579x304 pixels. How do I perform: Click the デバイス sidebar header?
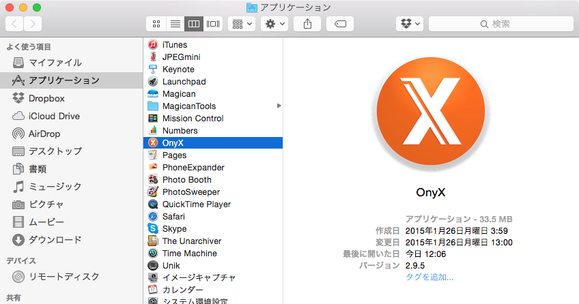click(21, 261)
